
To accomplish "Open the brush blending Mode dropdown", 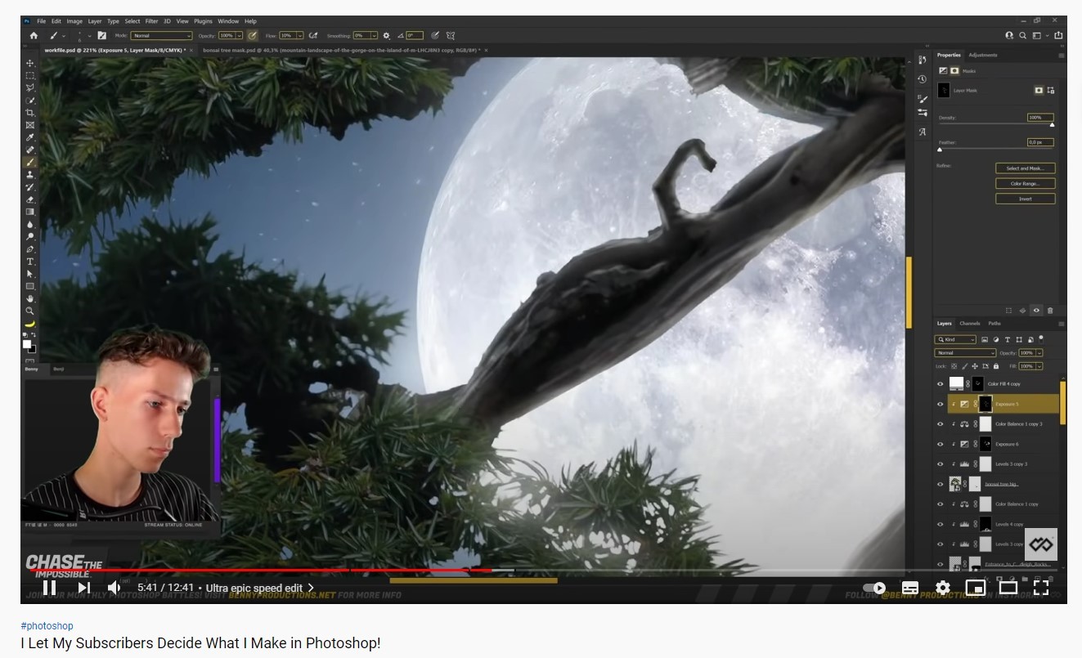I will 162,36.
